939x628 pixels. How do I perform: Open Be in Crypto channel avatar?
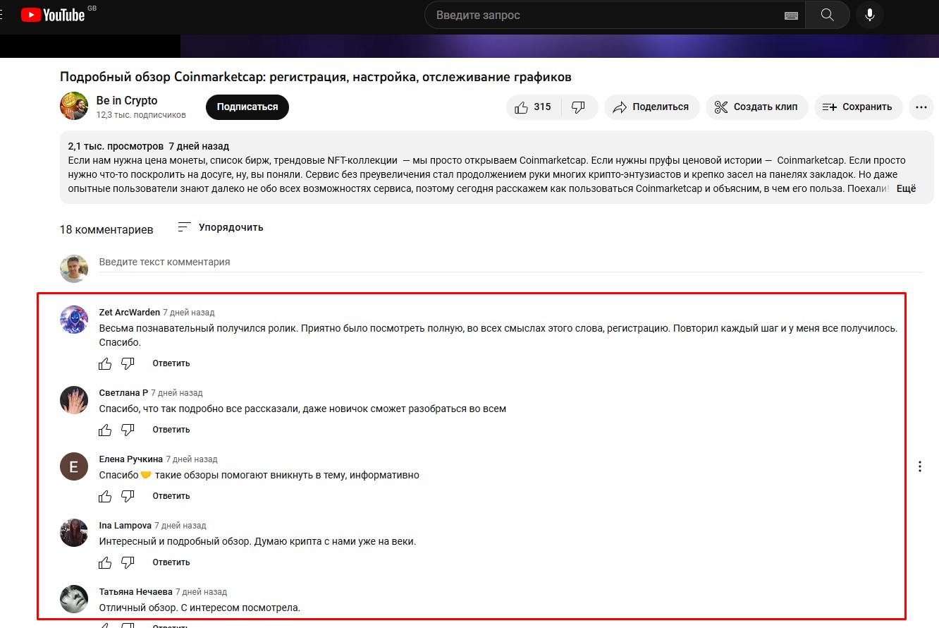pyautogui.click(x=74, y=107)
